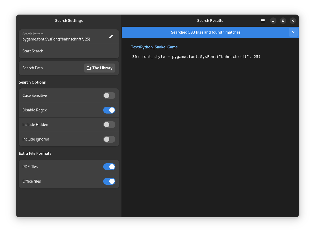Open the hamburger menu in Search Results header
The height and width of the screenshot is (235, 315).
click(262, 21)
